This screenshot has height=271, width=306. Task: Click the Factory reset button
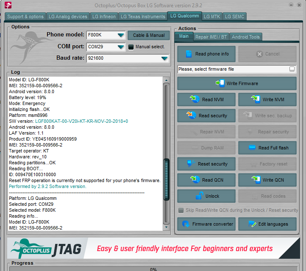click(x=267, y=164)
